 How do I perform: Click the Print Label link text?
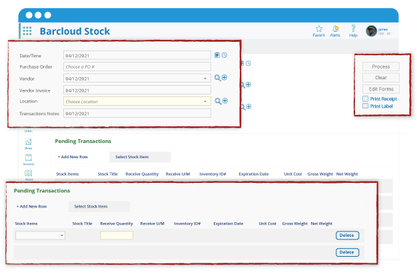pos(382,106)
